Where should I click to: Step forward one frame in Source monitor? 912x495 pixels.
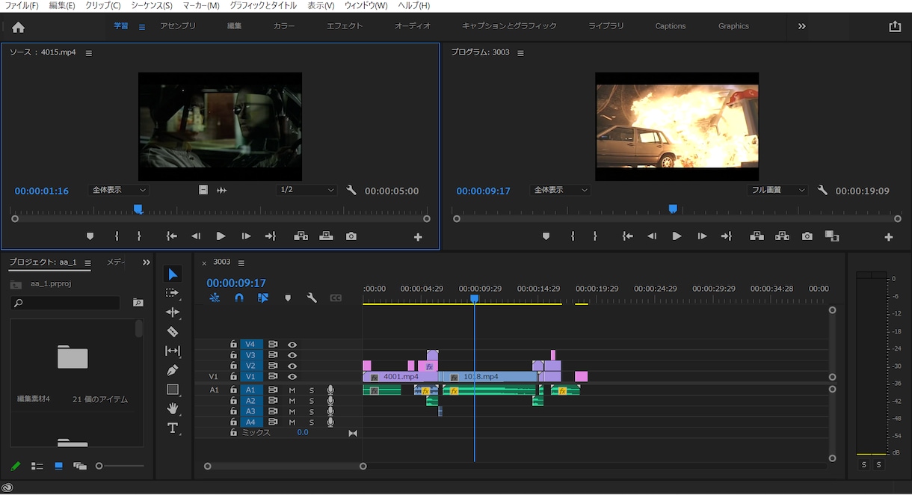[x=246, y=236]
